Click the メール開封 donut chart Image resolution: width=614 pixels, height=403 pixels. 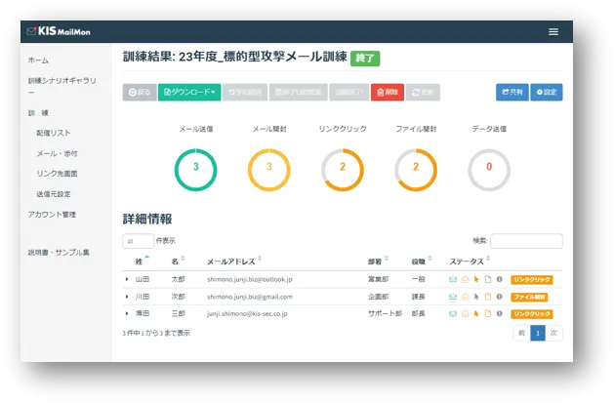(x=269, y=170)
